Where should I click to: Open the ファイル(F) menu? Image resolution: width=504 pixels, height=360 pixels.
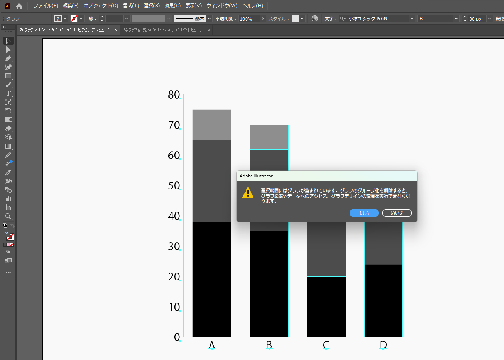46,6
